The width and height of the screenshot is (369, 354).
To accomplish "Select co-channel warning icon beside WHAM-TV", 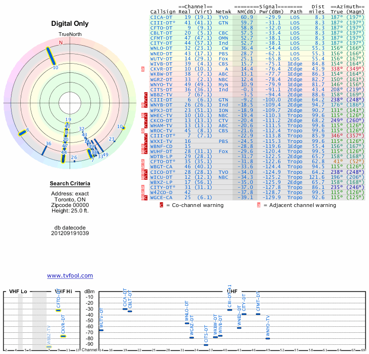I will pyautogui.click(x=146, y=125).
